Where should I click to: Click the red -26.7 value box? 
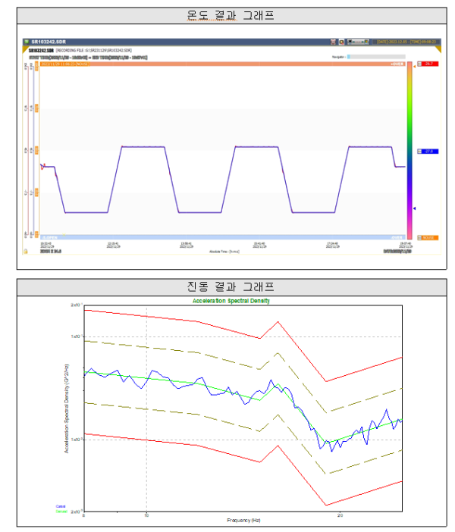(430, 64)
